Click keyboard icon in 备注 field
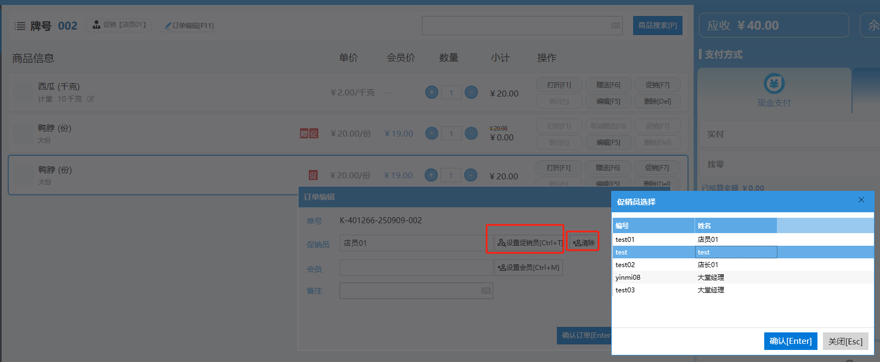The height and width of the screenshot is (362, 880). [x=486, y=291]
